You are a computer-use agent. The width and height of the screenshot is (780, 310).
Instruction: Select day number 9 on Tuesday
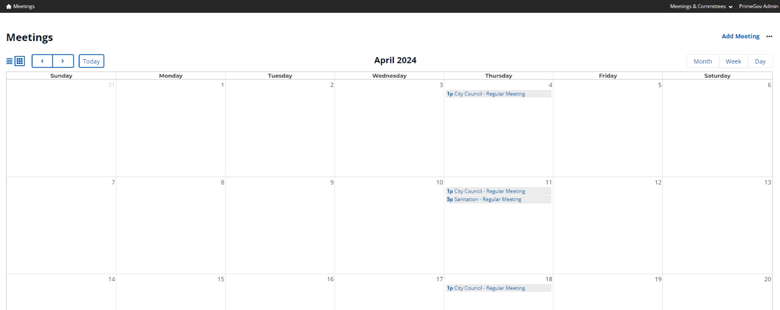(331, 182)
